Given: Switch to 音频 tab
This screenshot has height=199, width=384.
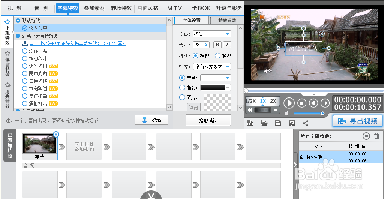Looking at the screenshot, I should click(41, 8).
